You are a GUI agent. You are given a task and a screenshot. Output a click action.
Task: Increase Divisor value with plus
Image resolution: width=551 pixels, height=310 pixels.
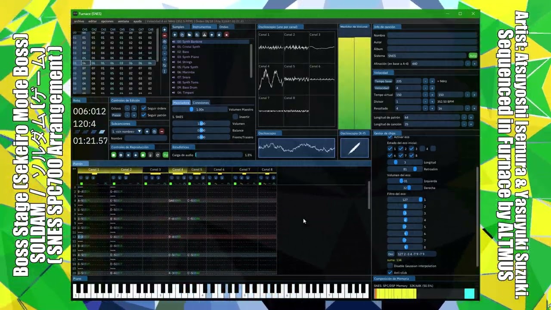[x=432, y=102]
